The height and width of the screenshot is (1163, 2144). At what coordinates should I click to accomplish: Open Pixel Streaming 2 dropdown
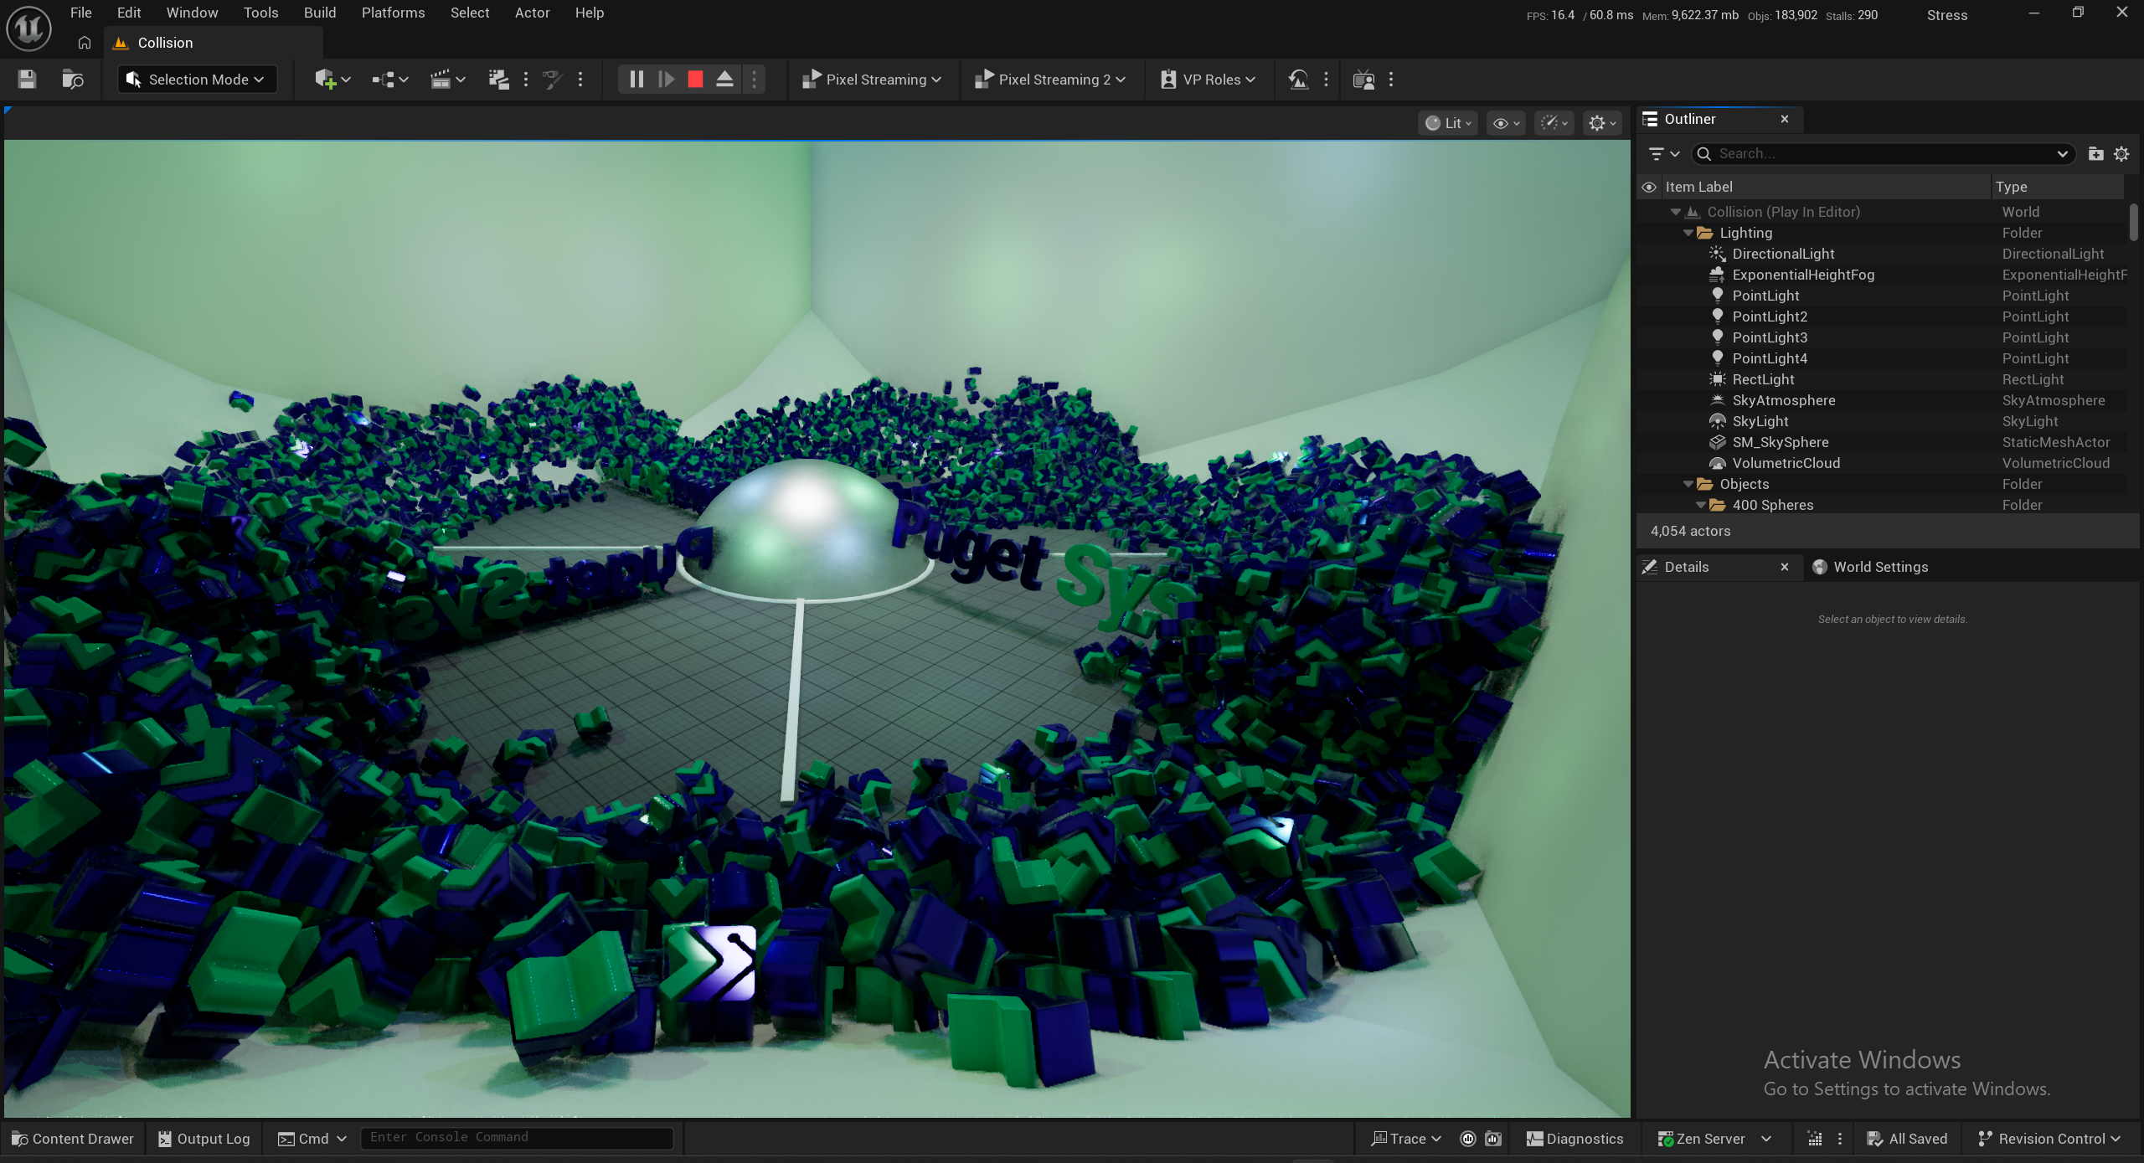pyautogui.click(x=1050, y=80)
